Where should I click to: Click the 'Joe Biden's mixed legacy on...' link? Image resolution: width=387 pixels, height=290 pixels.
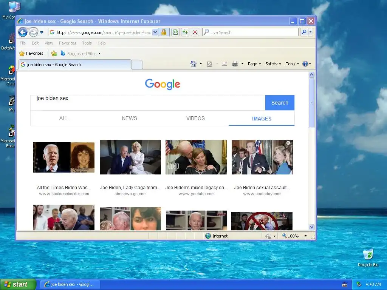pos(197,187)
